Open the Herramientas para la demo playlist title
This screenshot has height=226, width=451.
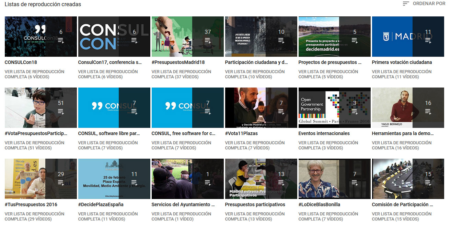(x=403, y=133)
